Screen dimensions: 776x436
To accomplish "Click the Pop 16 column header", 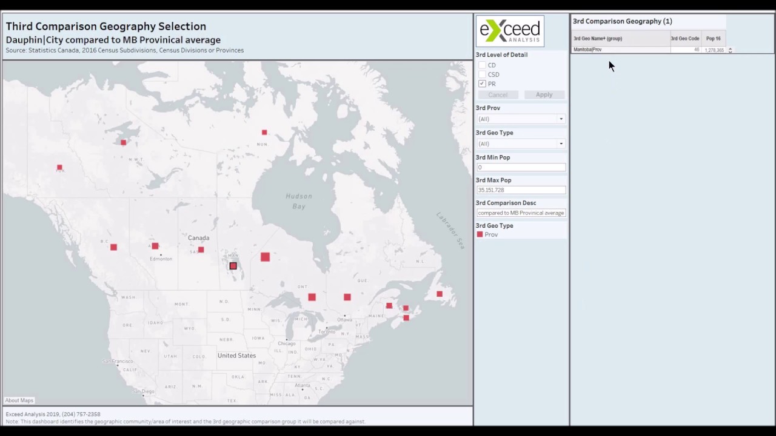I will coord(714,39).
